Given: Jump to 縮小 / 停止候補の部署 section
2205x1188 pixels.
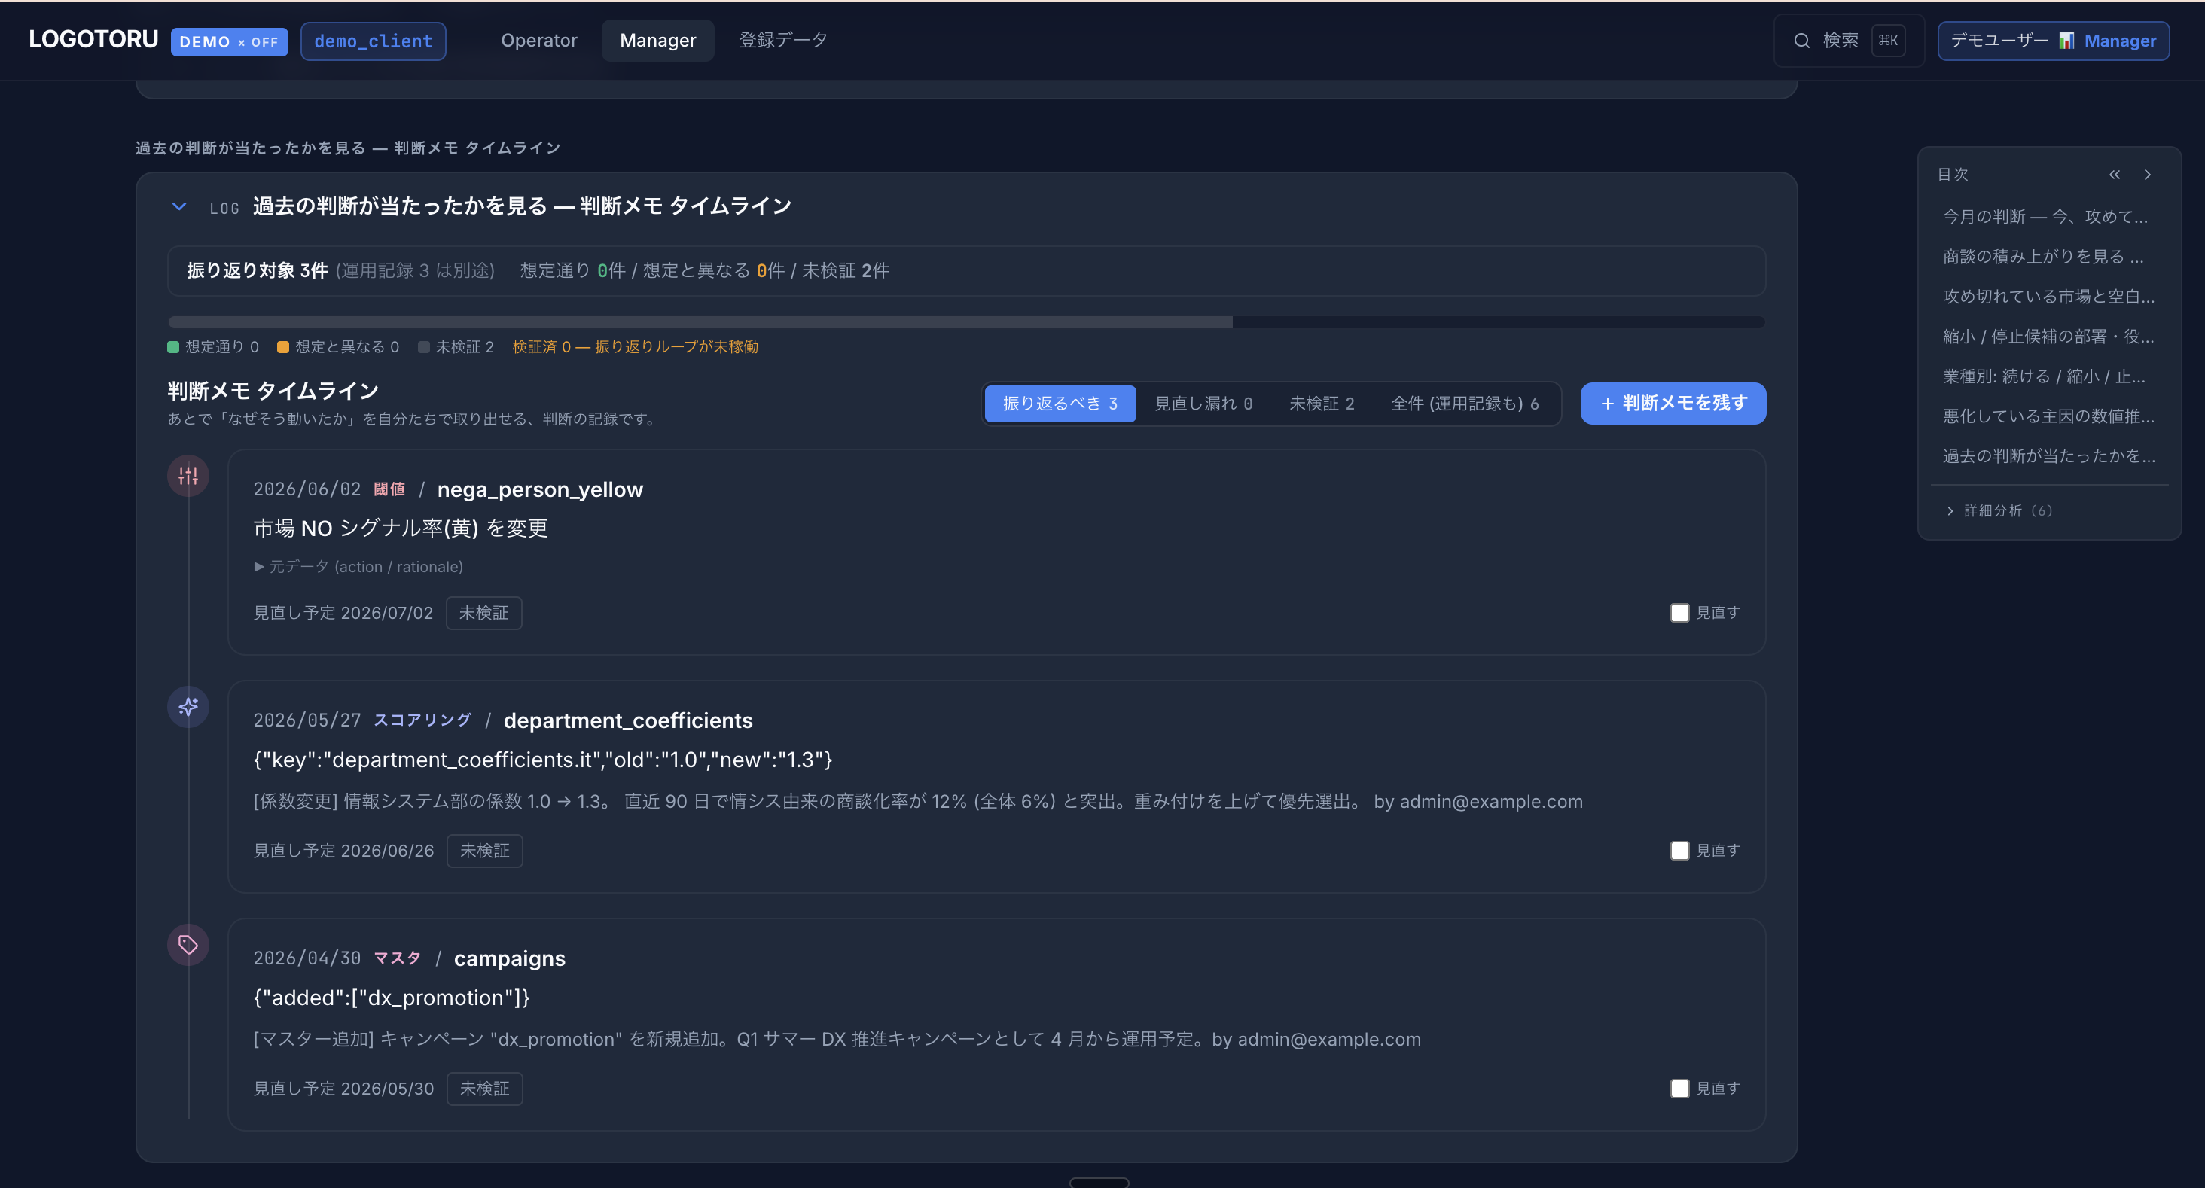Looking at the screenshot, I should pos(2048,337).
